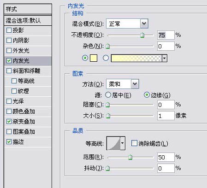Uncheck the 渐变叠加 gradient overlay checkbox
The height and width of the screenshot is (188, 207).
click(9, 121)
